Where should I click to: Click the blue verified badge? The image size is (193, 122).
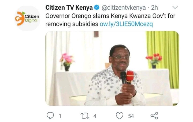click(x=97, y=7)
